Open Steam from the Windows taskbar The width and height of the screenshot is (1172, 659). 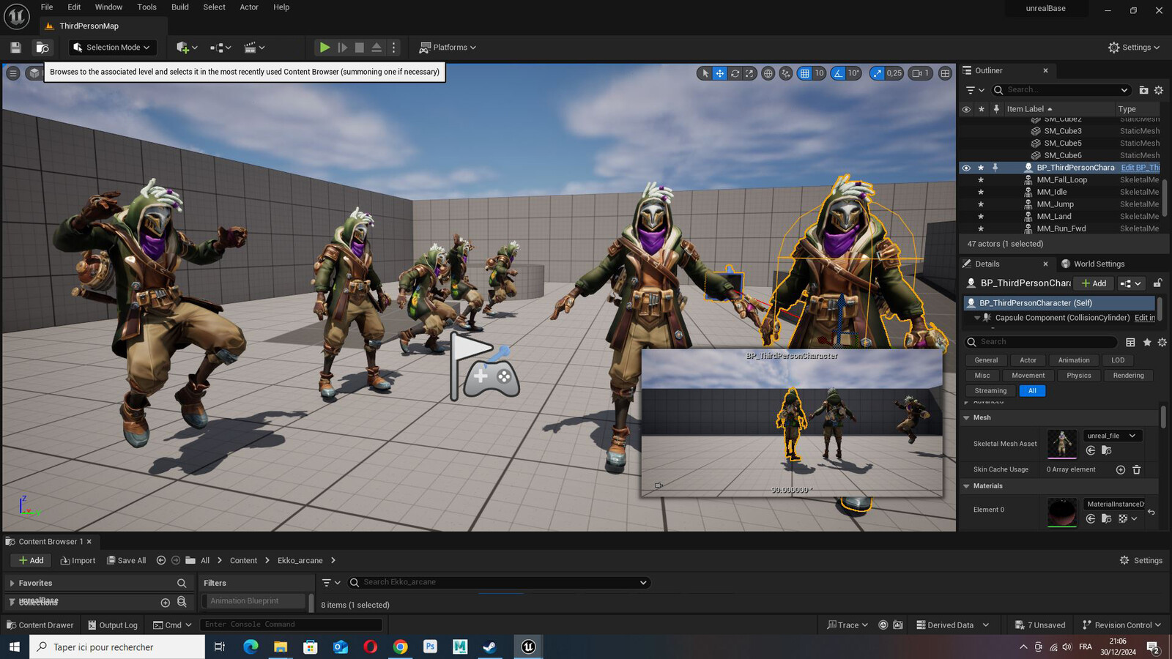click(x=489, y=647)
